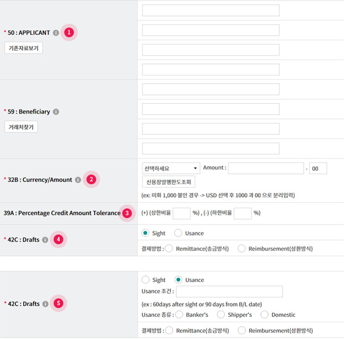Screen dimensions: 344x339
Task: Select Shipper's Usance type option
Action: coord(221,315)
